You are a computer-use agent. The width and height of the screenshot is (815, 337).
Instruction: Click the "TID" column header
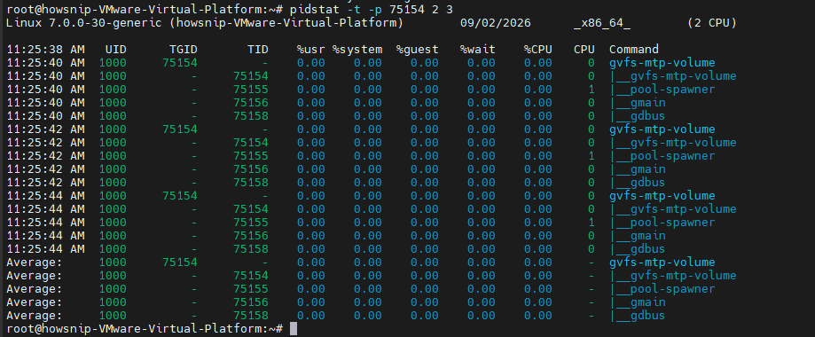(258, 50)
